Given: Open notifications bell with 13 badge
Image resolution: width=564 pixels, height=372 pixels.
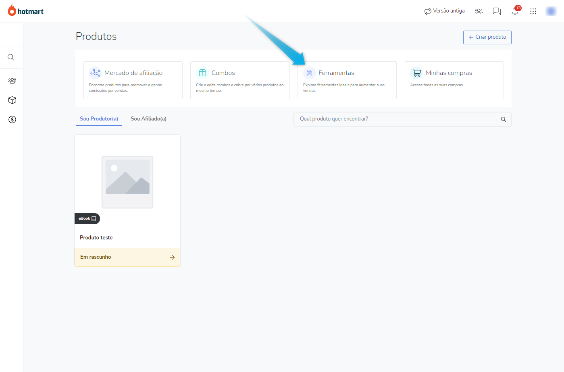Looking at the screenshot, I should [x=515, y=11].
